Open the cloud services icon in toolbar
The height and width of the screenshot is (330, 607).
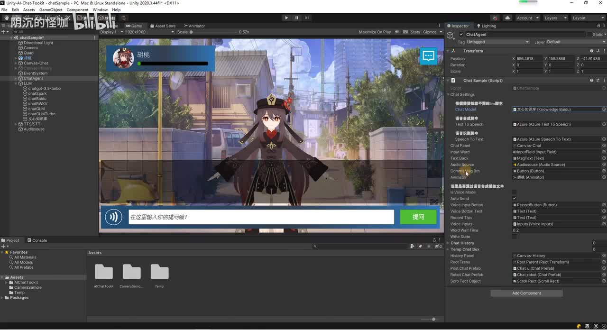coord(507,18)
